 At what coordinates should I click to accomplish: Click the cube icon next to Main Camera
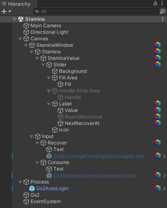coord(26,26)
